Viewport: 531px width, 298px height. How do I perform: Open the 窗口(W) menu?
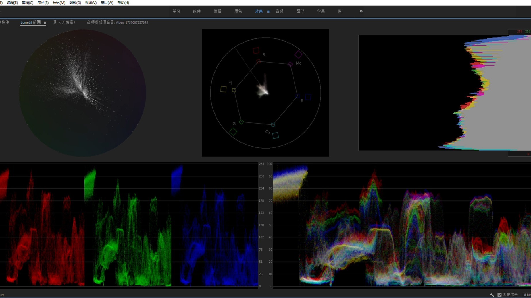click(x=107, y=3)
